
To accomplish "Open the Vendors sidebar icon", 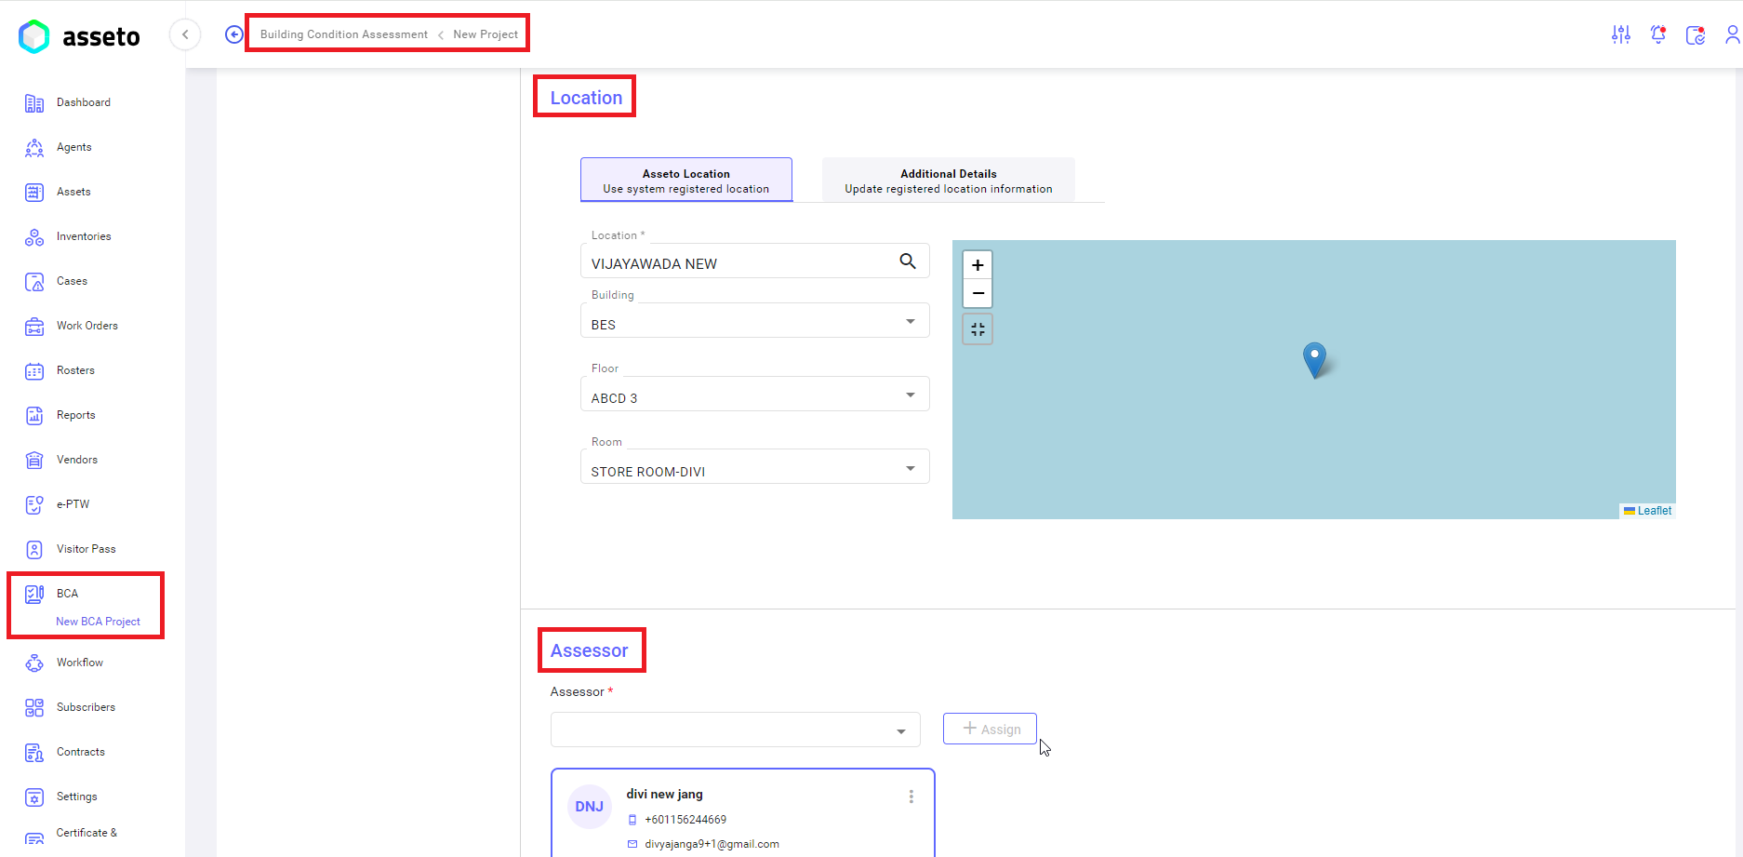I will [34, 461].
